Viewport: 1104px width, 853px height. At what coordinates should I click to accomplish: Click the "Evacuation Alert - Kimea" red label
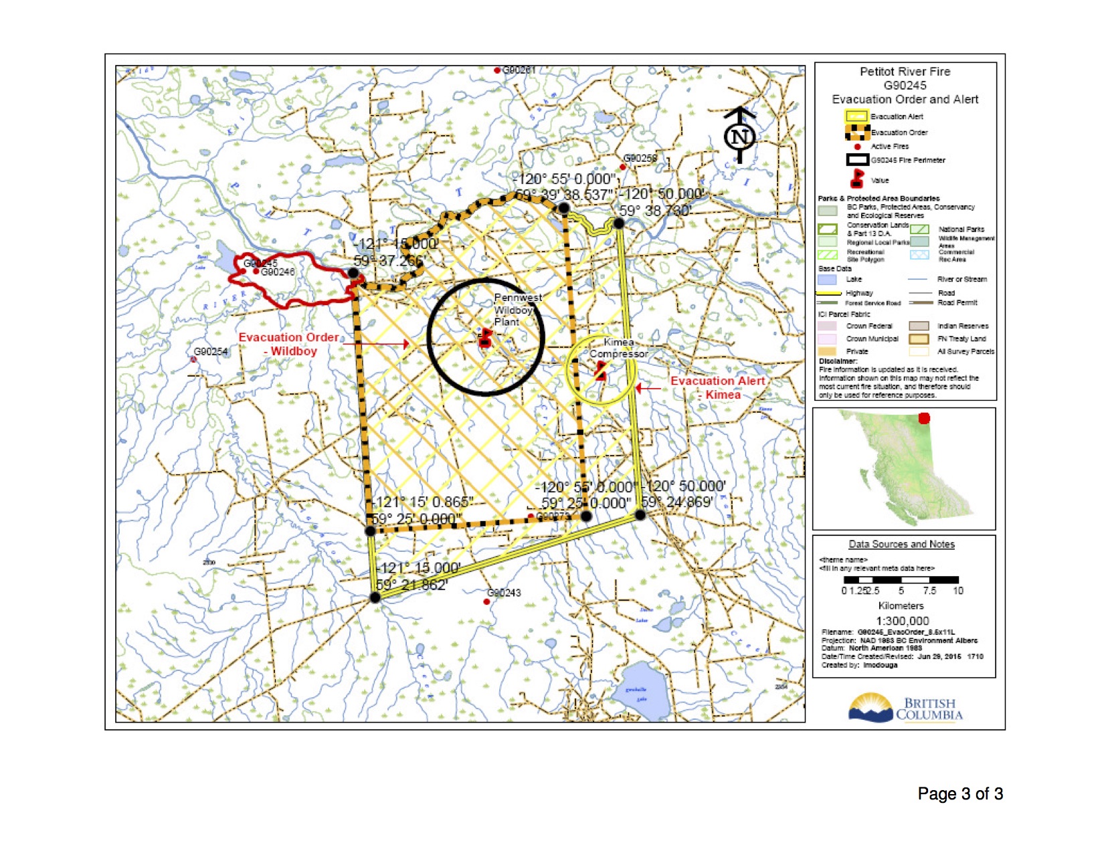(719, 387)
